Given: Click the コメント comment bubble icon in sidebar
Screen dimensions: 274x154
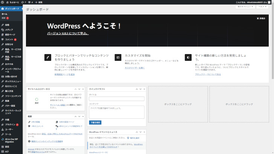Looking at the screenshot, I should (2, 39).
